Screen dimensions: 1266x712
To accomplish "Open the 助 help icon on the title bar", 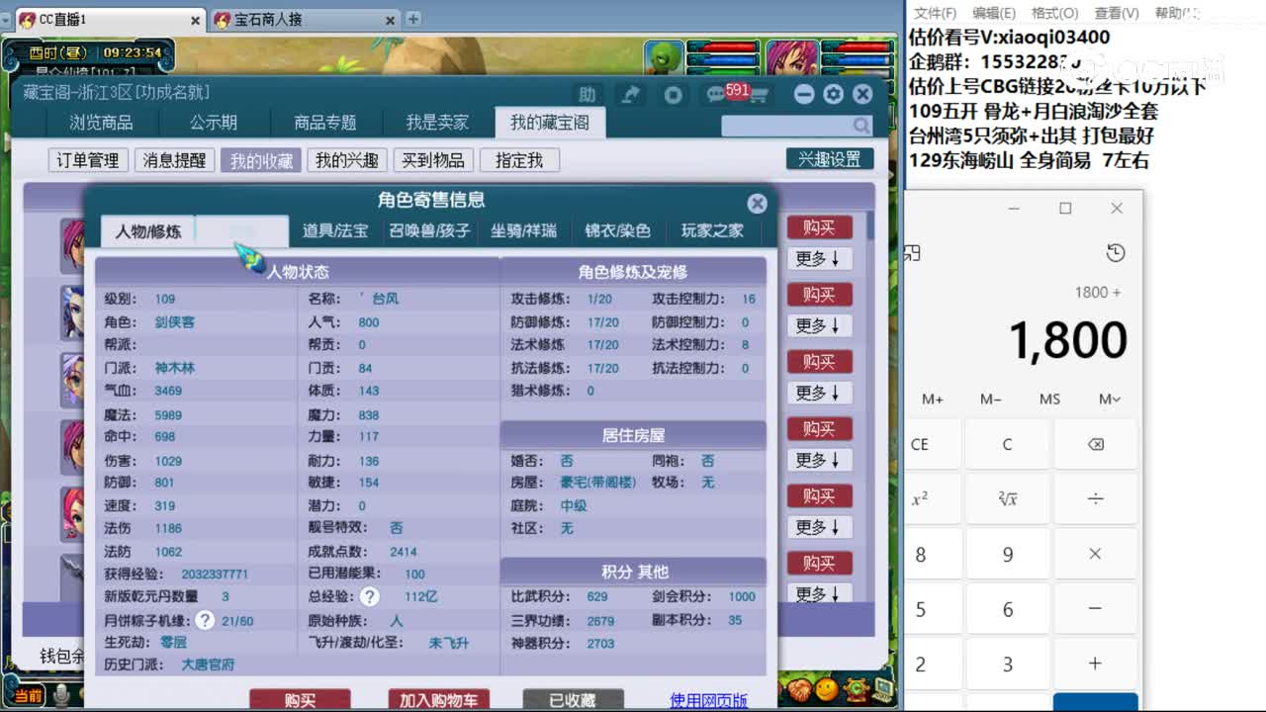I will pos(587,95).
